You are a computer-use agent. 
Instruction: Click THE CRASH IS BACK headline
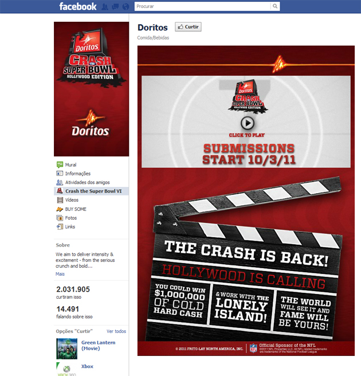(246, 254)
